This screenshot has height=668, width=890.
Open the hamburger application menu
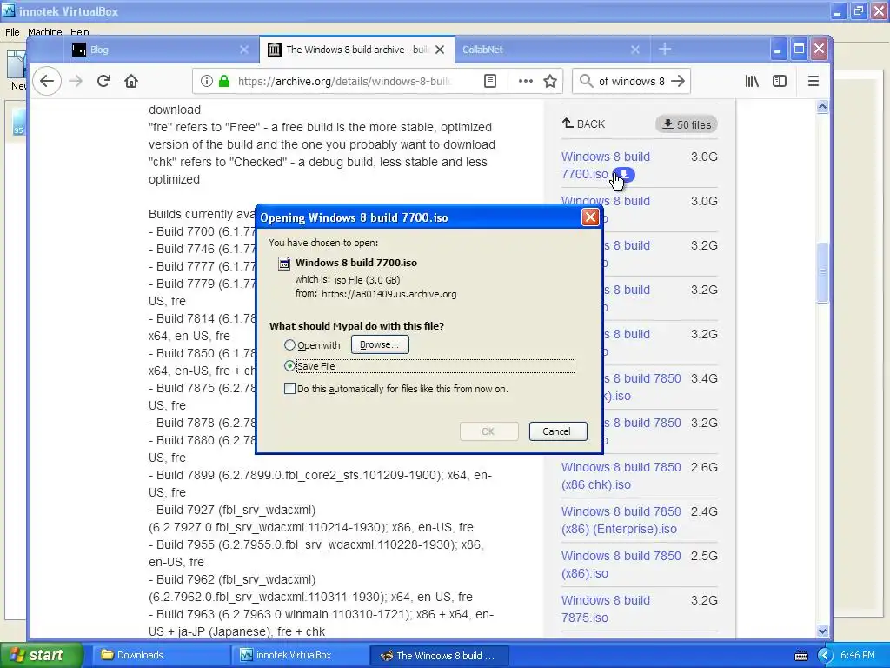tap(814, 81)
